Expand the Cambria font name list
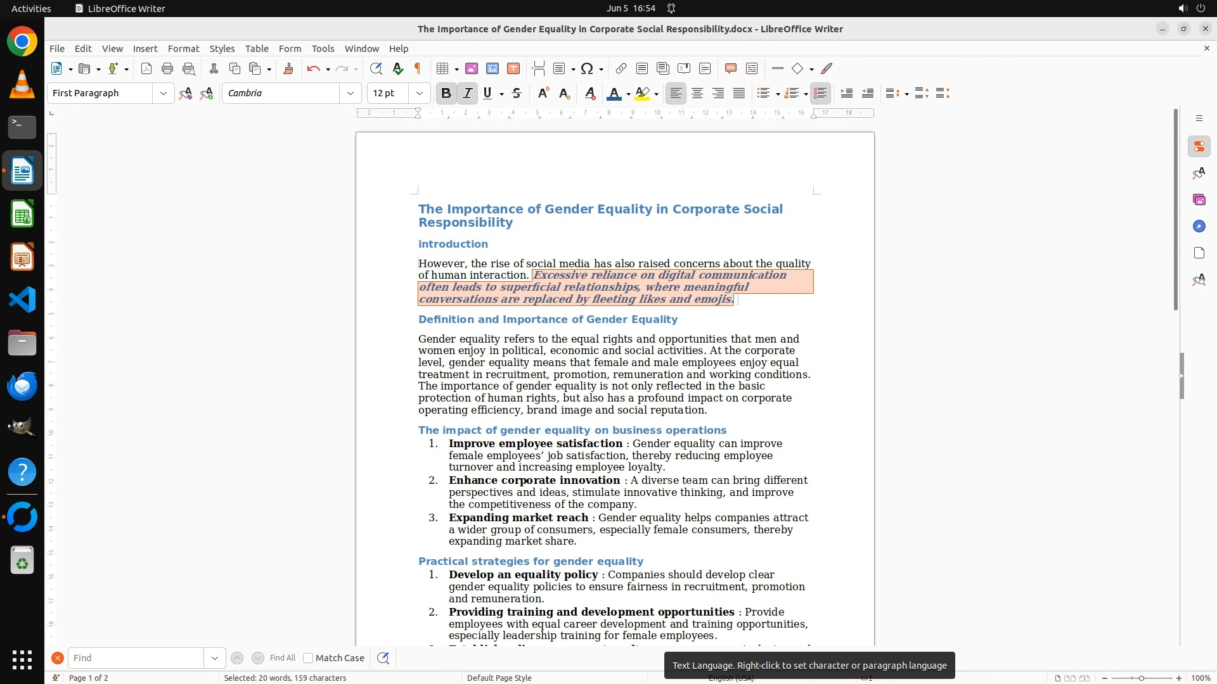Image resolution: width=1217 pixels, height=684 pixels. pyautogui.click(x=350, y=93)
